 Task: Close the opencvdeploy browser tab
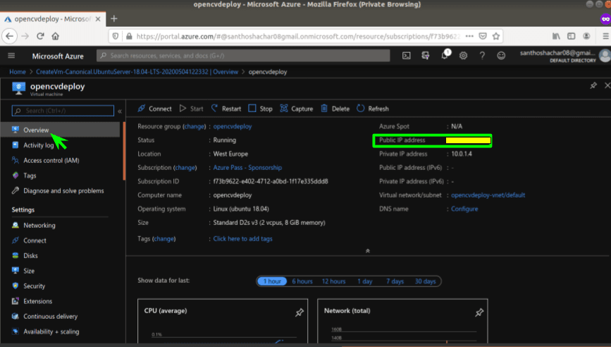click(98, 19)
